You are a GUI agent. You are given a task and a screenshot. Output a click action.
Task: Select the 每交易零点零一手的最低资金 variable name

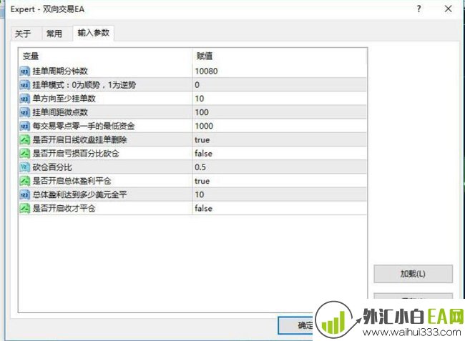pyautogui.click(x=84, y=127)
